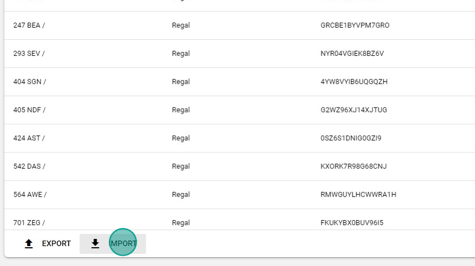
Task: Click code NYR04VGIEK8BZ6V
Action: pyautogui.click(x=352, y=54)
